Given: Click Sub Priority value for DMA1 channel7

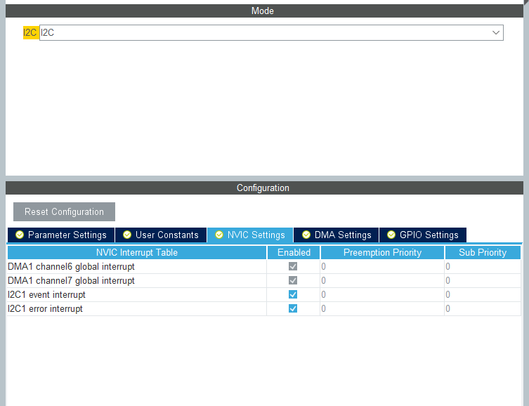Looking at the screenshot, I should coord(483,281).
